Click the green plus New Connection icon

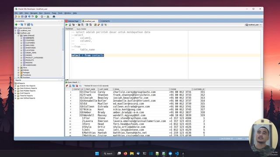(x=16, y=24)
